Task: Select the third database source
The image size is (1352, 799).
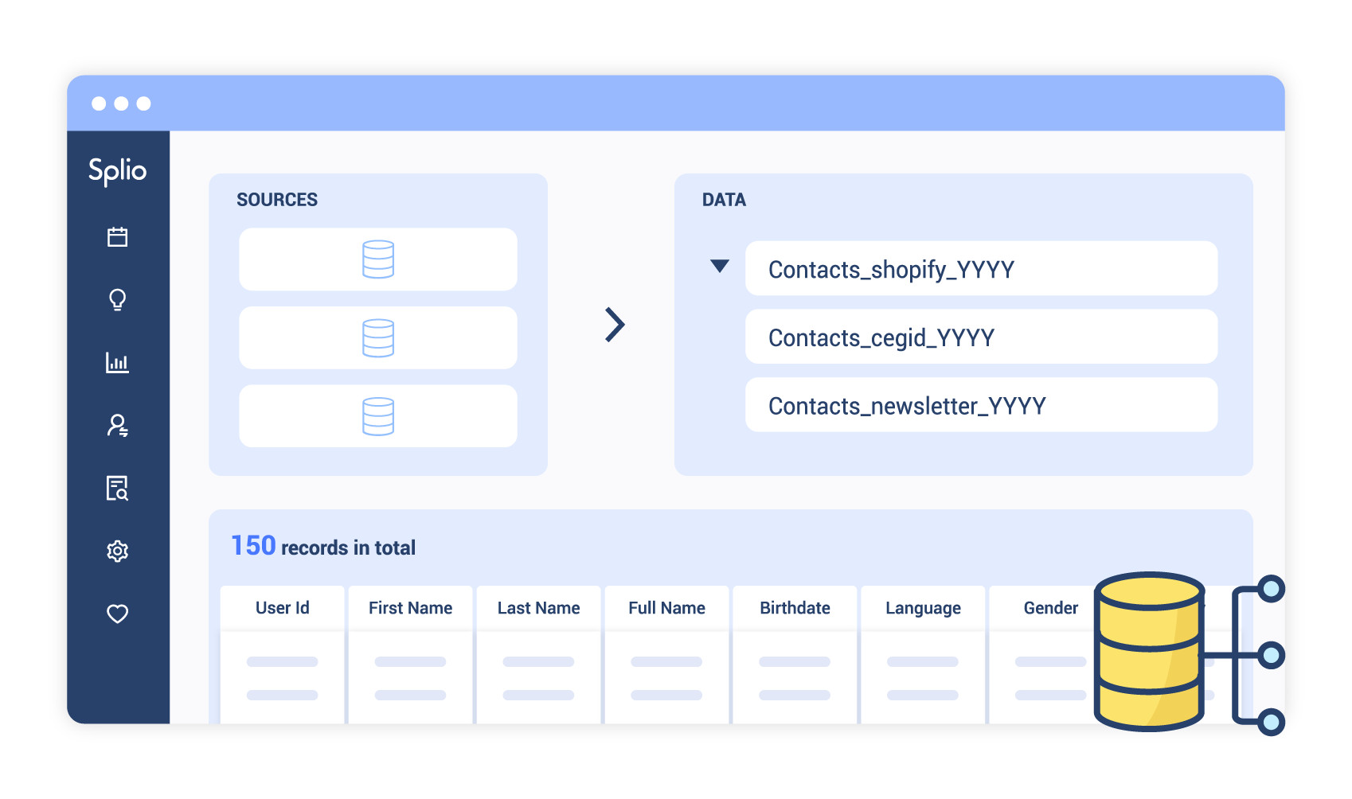Action: tap(378, 416)
